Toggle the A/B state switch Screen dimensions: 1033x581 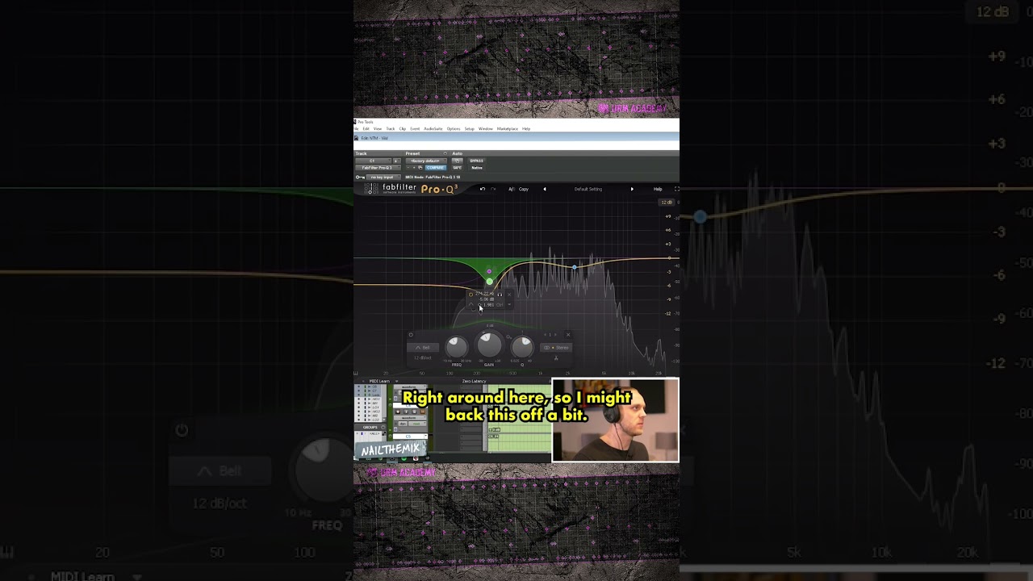[512, 189]
